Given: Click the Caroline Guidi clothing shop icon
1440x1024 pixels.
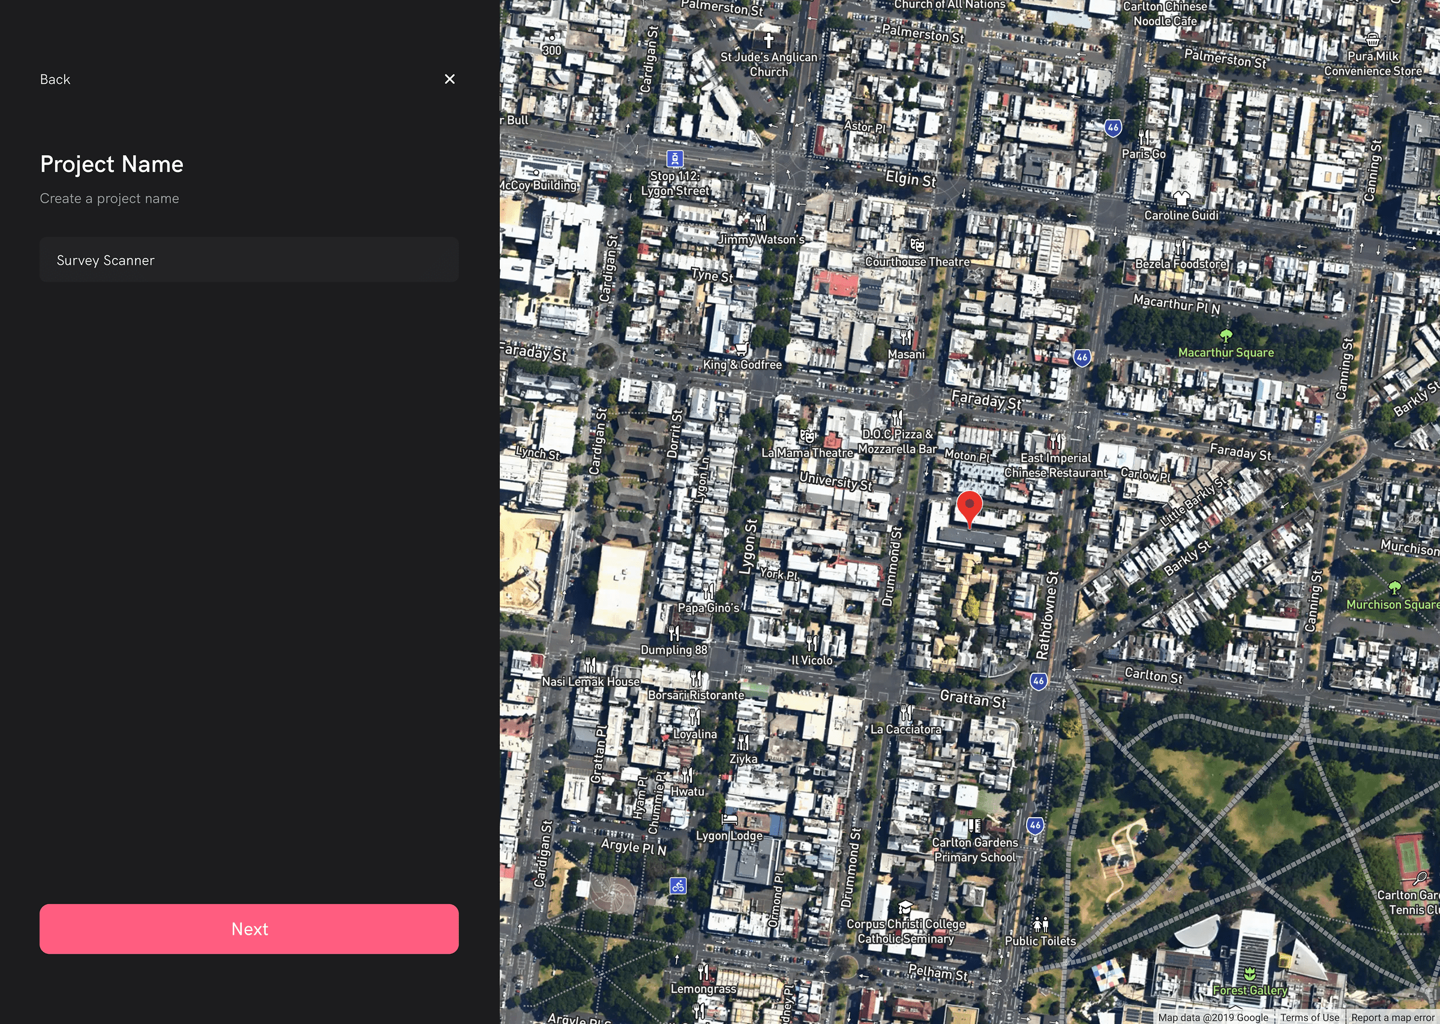Looking at the screenshot, I should [1181, 198].
